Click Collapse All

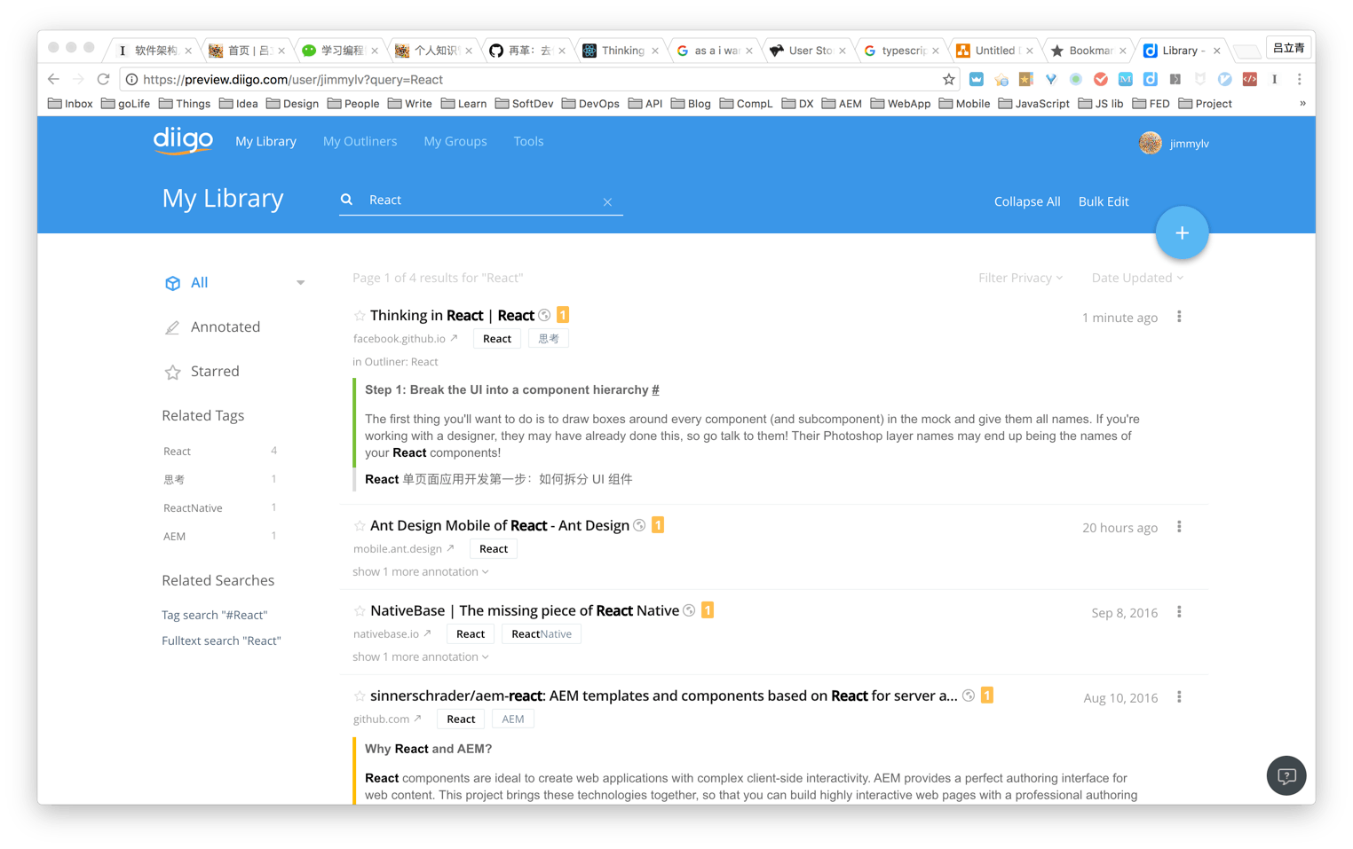[1027, 201]
